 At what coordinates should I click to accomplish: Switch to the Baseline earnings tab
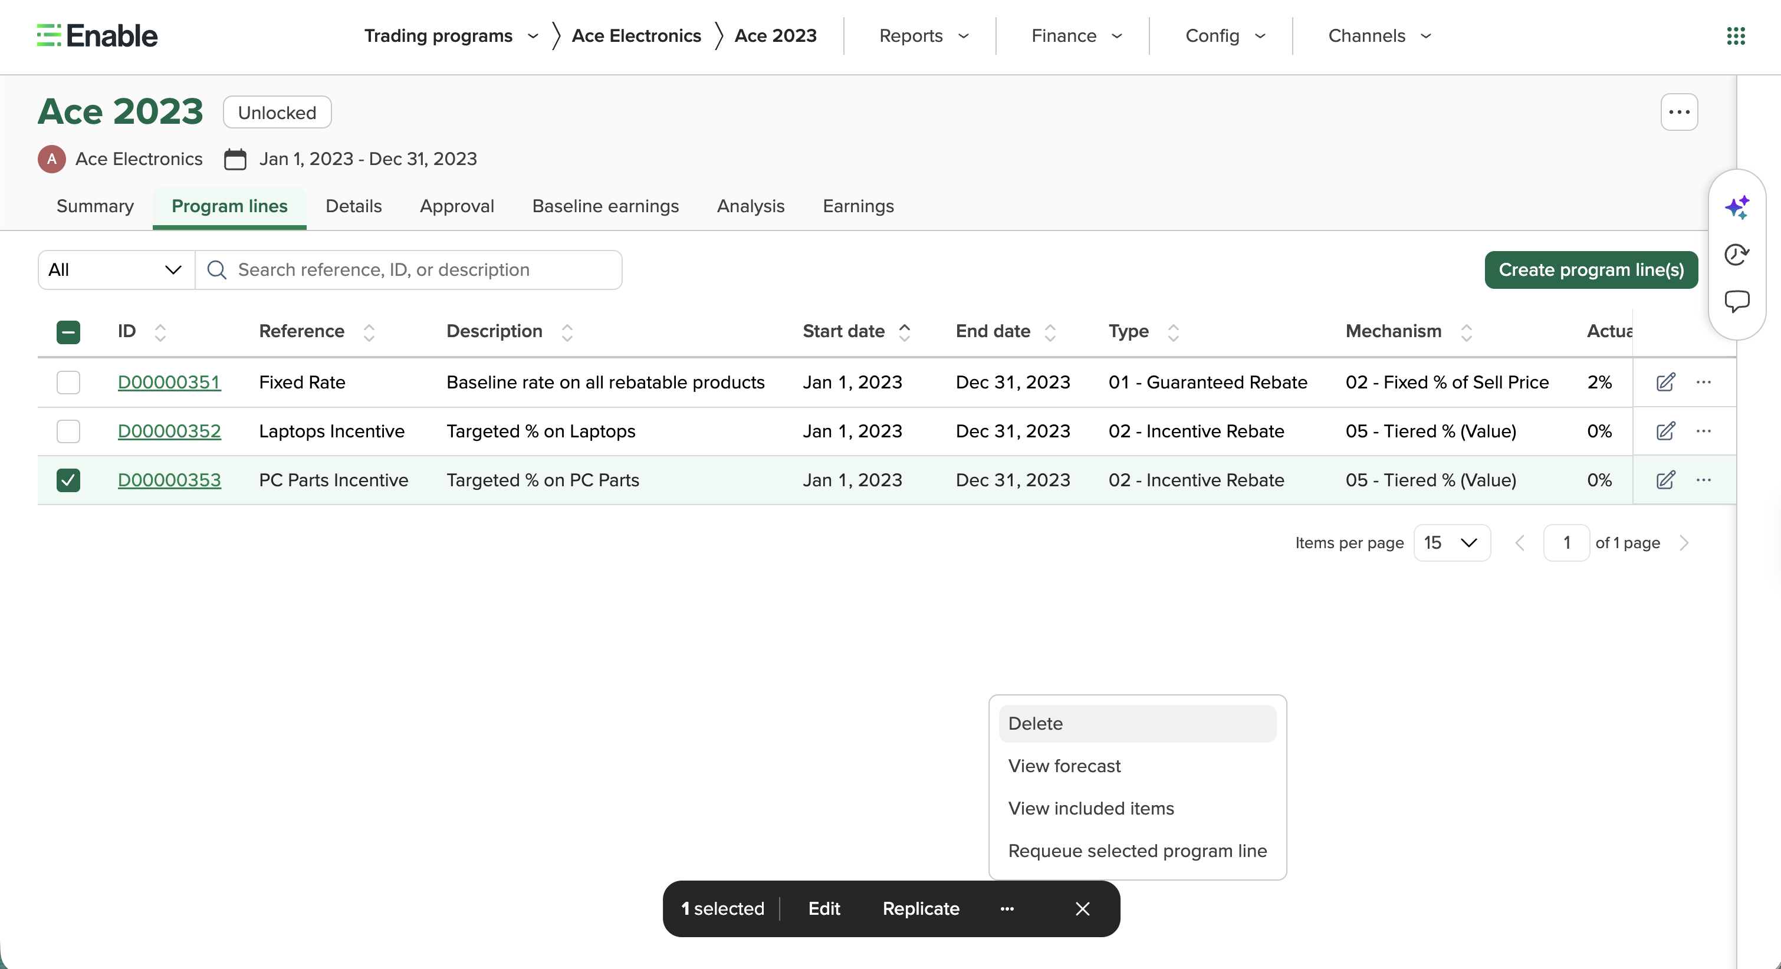pyautogui.click(x=605, y=206)
